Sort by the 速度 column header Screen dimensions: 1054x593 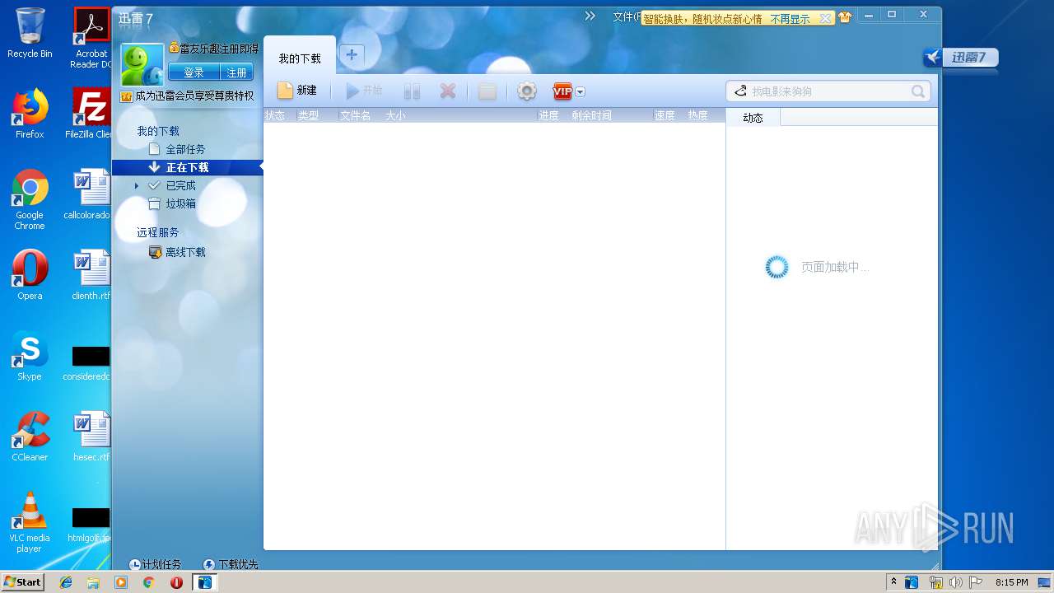click(665, 116)
